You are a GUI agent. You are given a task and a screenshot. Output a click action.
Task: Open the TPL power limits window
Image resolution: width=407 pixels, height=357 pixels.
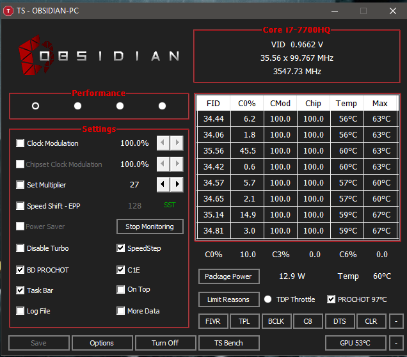click(244, 321)
